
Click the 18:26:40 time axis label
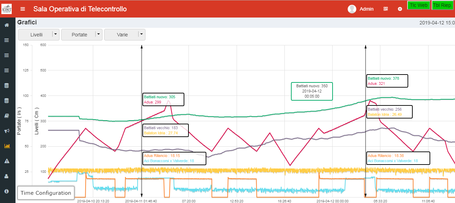pos(284,201)
